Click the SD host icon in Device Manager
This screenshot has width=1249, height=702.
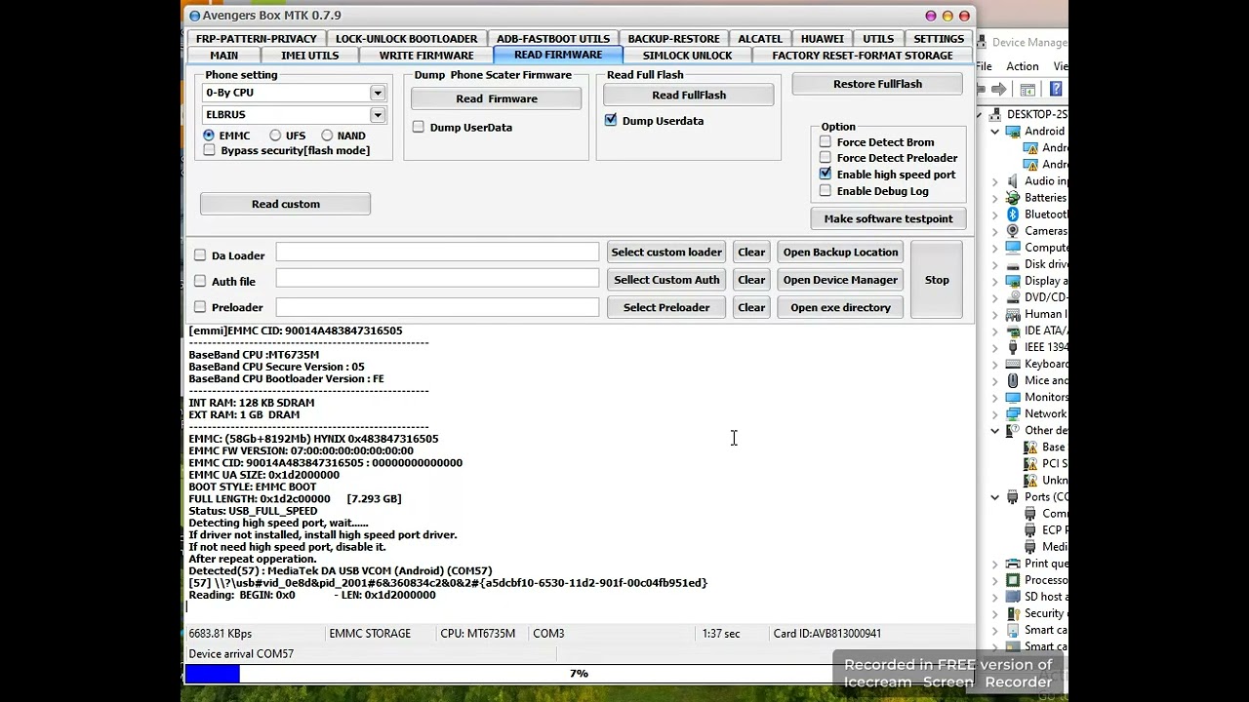click(x=1013, y=597)
